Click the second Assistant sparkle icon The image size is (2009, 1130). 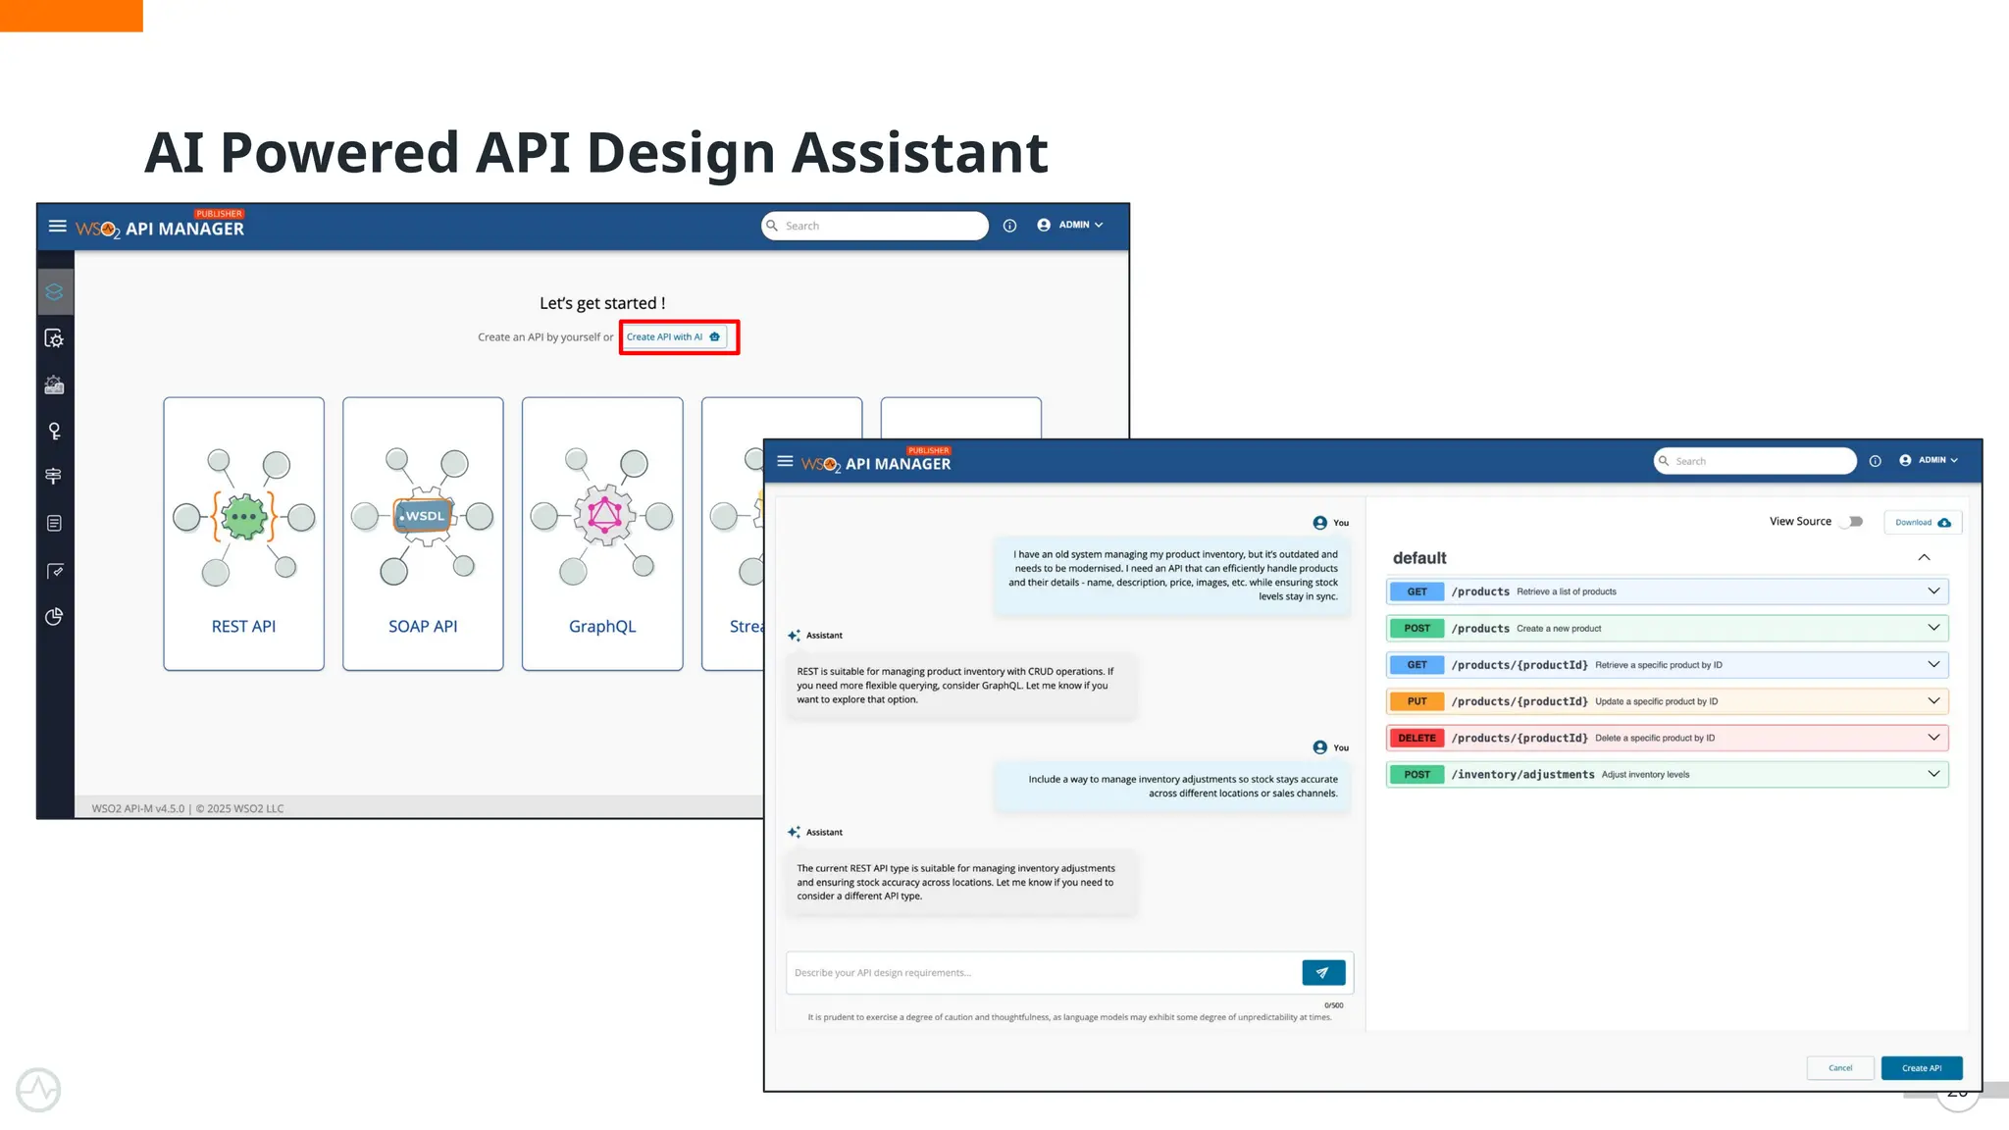[794, 833]
